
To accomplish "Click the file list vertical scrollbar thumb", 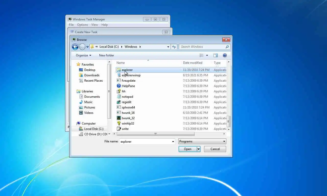I will click(x=229, y=121).
